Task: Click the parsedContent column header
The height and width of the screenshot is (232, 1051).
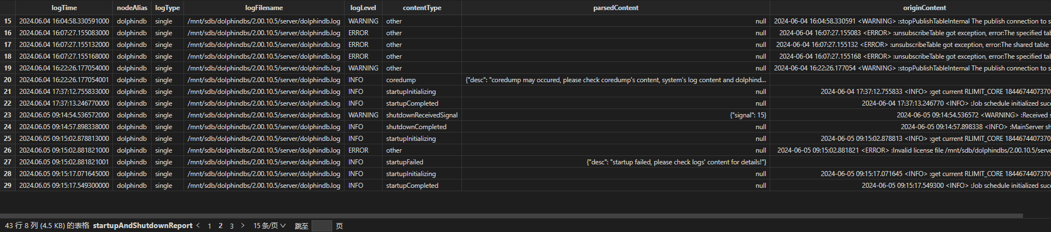Action: (x=615, y=8)
